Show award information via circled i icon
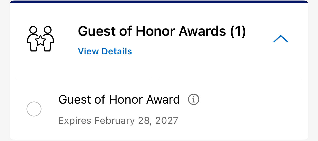This screenshot has height=141, width=318. [x=194, y=99]
